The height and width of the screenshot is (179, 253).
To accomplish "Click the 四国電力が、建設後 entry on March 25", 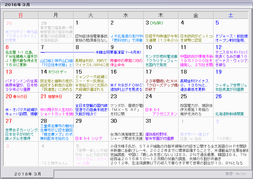I will (x=196, y=110).
